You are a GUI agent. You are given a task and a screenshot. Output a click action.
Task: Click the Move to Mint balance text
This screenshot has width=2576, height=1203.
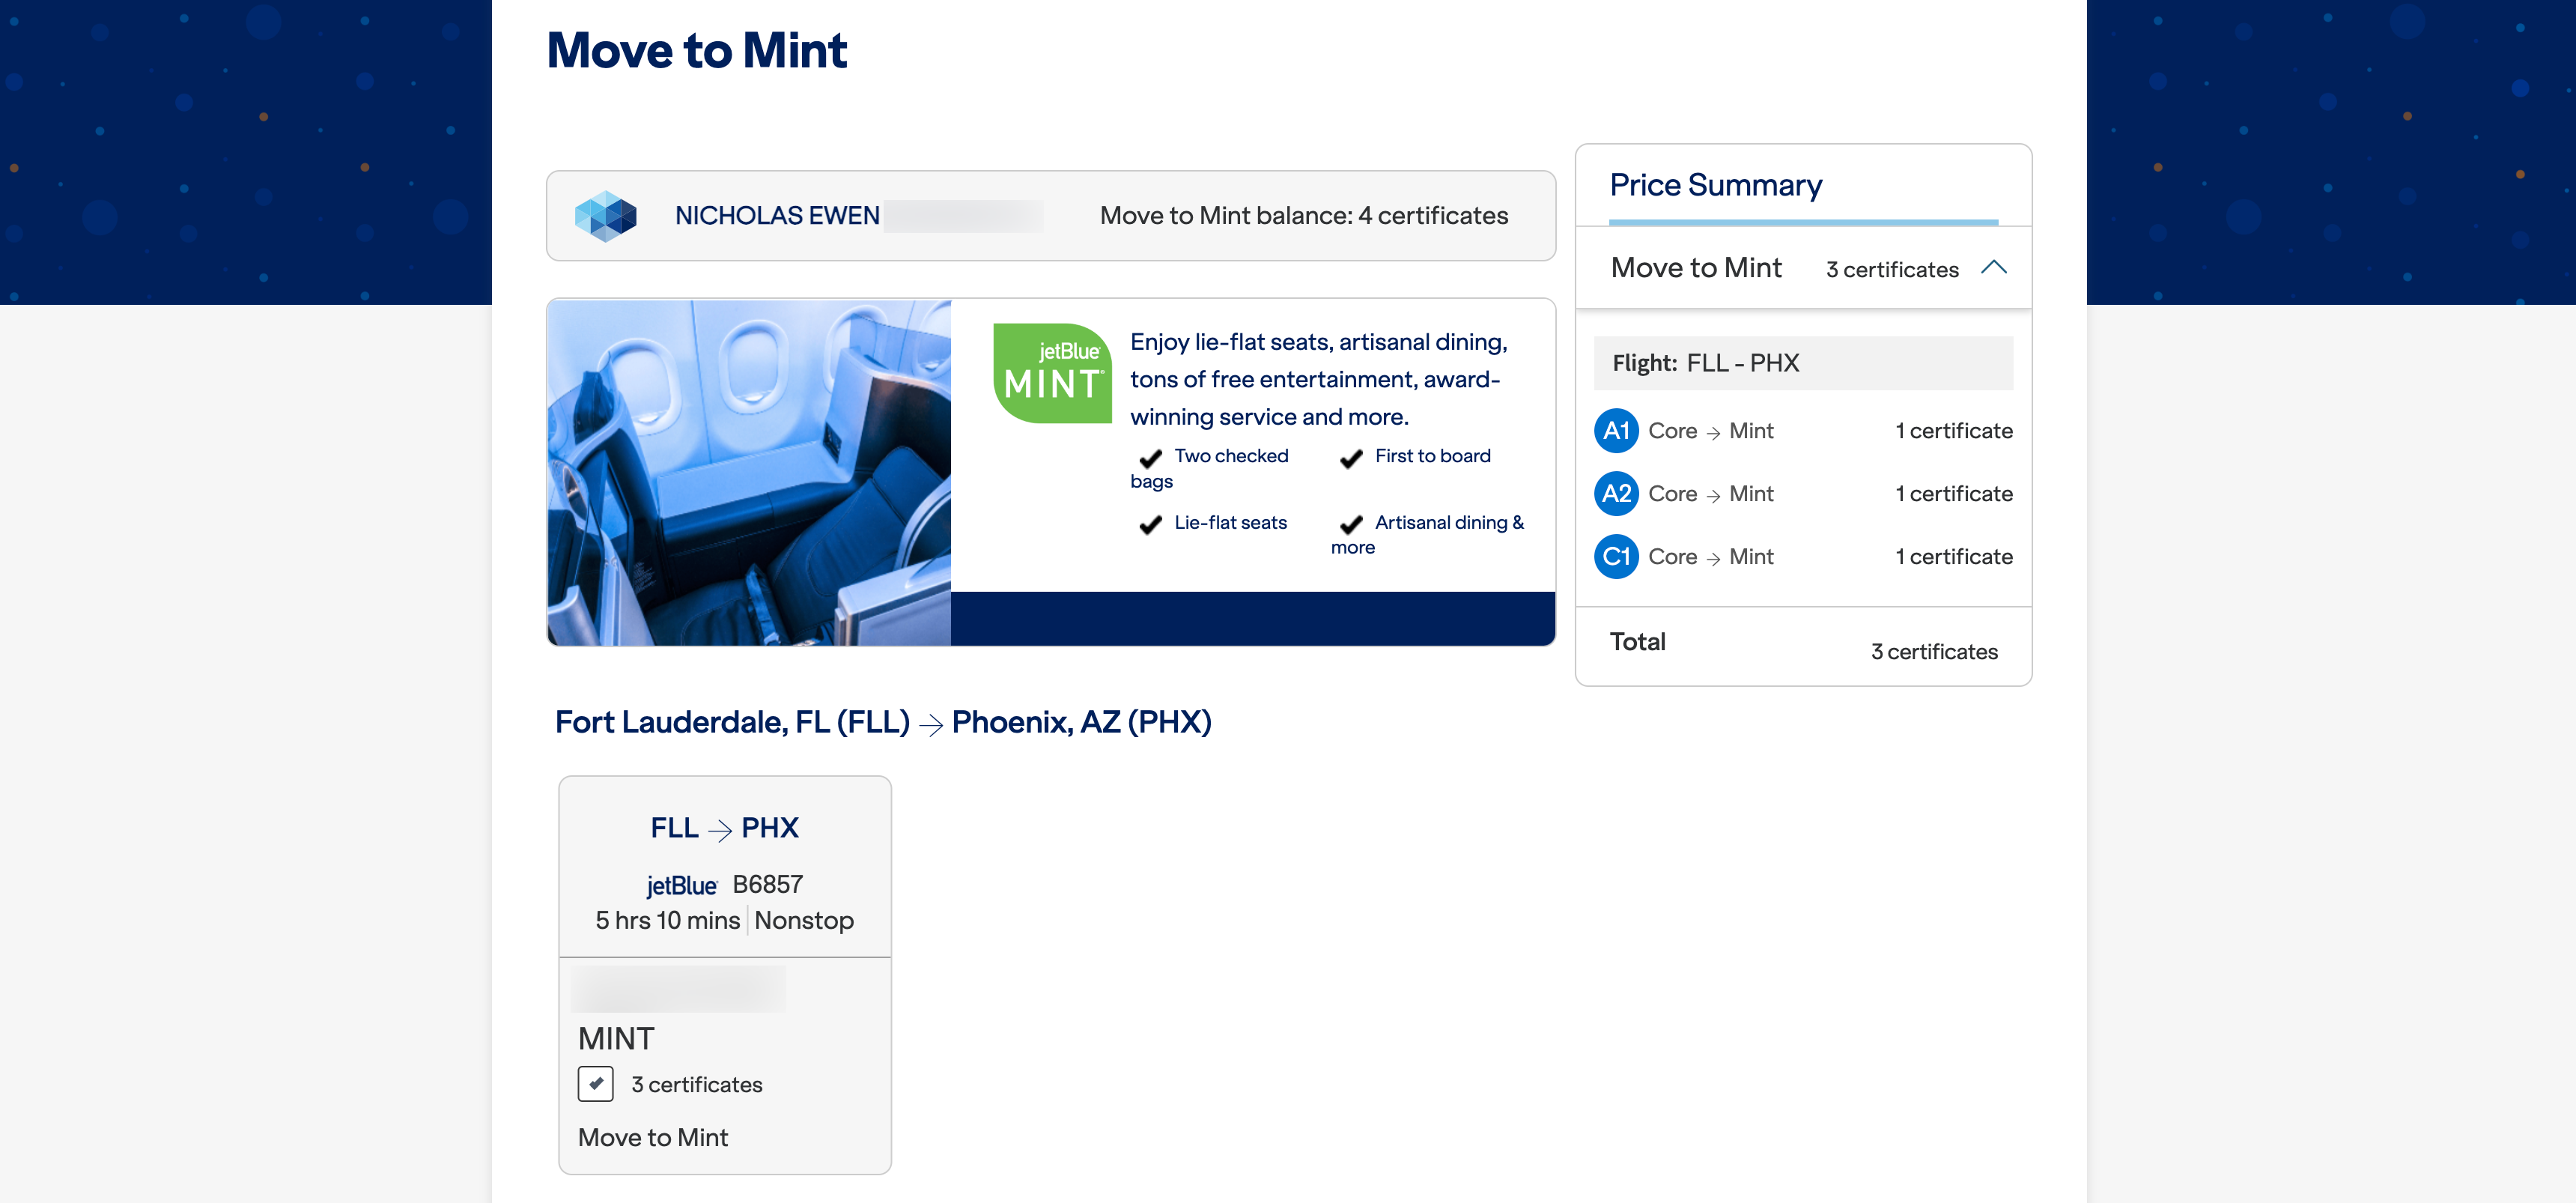(1303, 216)
